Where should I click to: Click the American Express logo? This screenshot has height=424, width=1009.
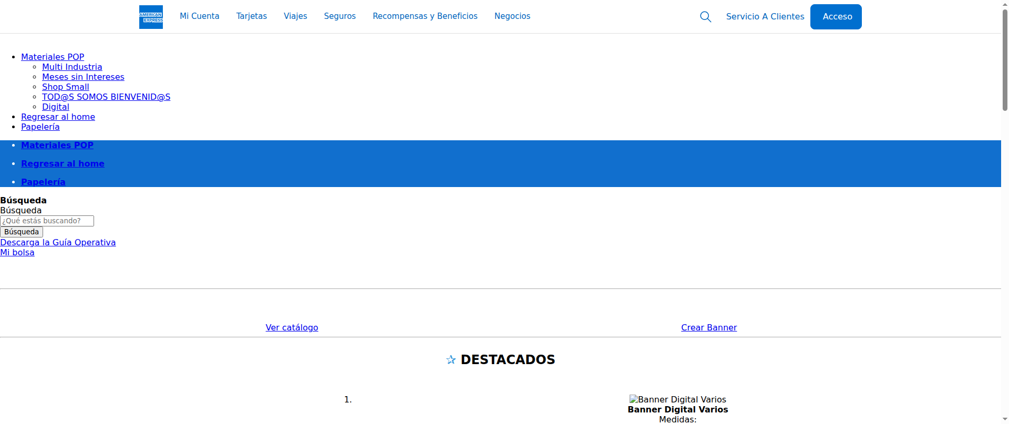(x=151, y=17)
